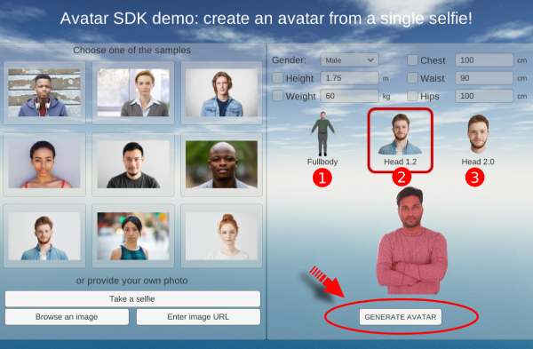Screen dimensions: 533x349
Task: Click the Avatar SDK demo title text
Action: pos(266,19)
